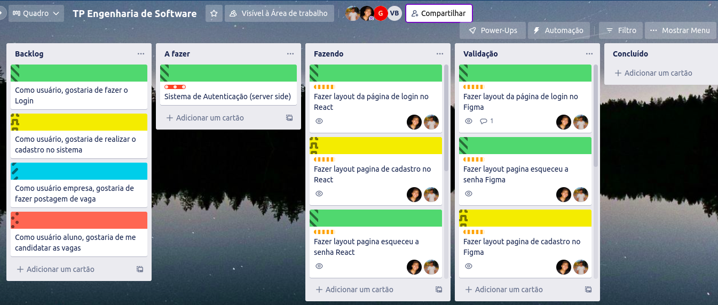718x305 pixels.
Task: Click second member avatar on 'login no React' card
Action: coord(431,122)
